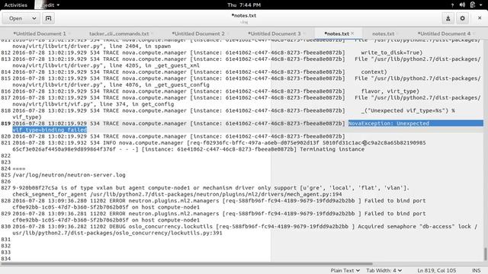Screen dimensions: 488x274
Task: Click the Open button
Action: click(15, 18)
